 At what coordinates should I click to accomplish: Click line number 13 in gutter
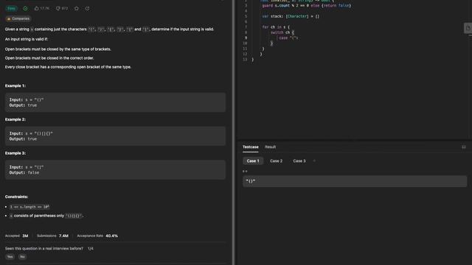(x=245, y=60)
